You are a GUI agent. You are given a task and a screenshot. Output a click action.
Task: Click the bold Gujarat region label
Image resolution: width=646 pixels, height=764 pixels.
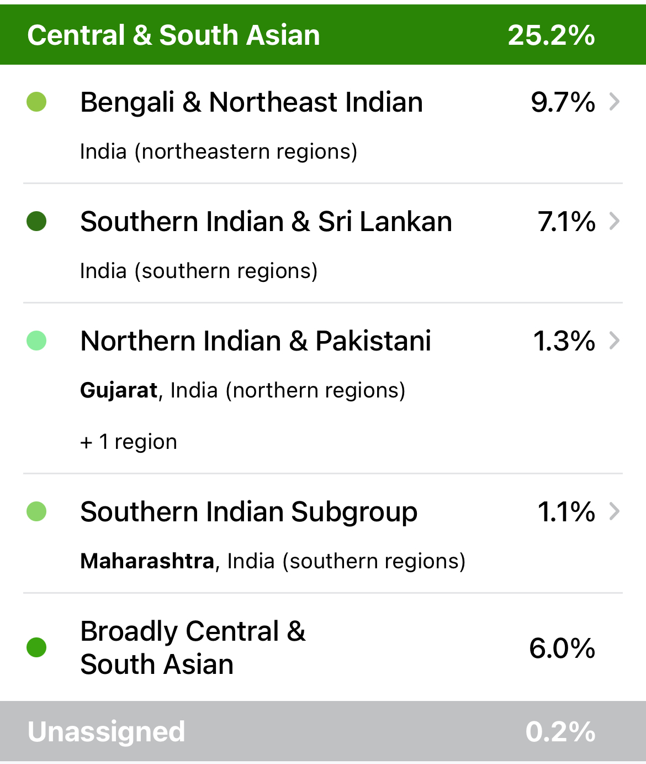(x=119, y=390)
